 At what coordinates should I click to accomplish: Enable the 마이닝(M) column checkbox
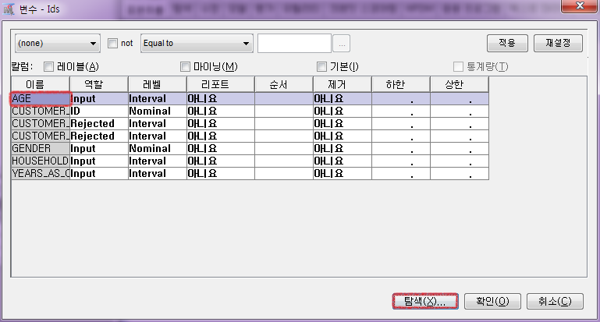[185, 67]
